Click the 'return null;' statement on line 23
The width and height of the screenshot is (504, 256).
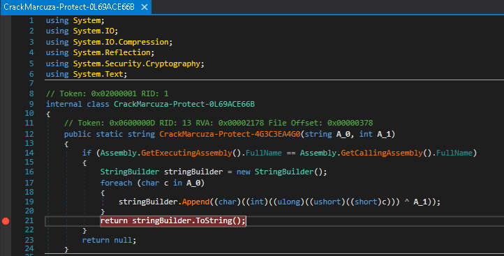(110, 240)
